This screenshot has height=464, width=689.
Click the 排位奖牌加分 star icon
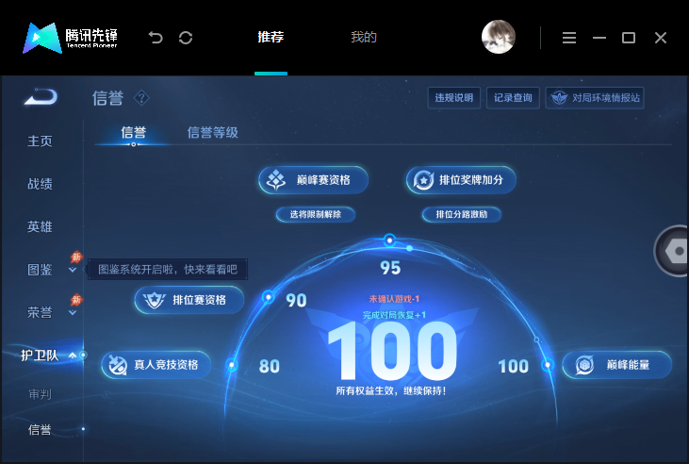click(x=423, y=180)
